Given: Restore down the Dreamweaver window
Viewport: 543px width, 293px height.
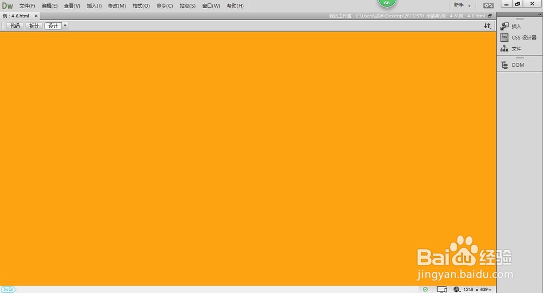Looking at the screenshot, I should pyautogui.click(x=517, y=4).
